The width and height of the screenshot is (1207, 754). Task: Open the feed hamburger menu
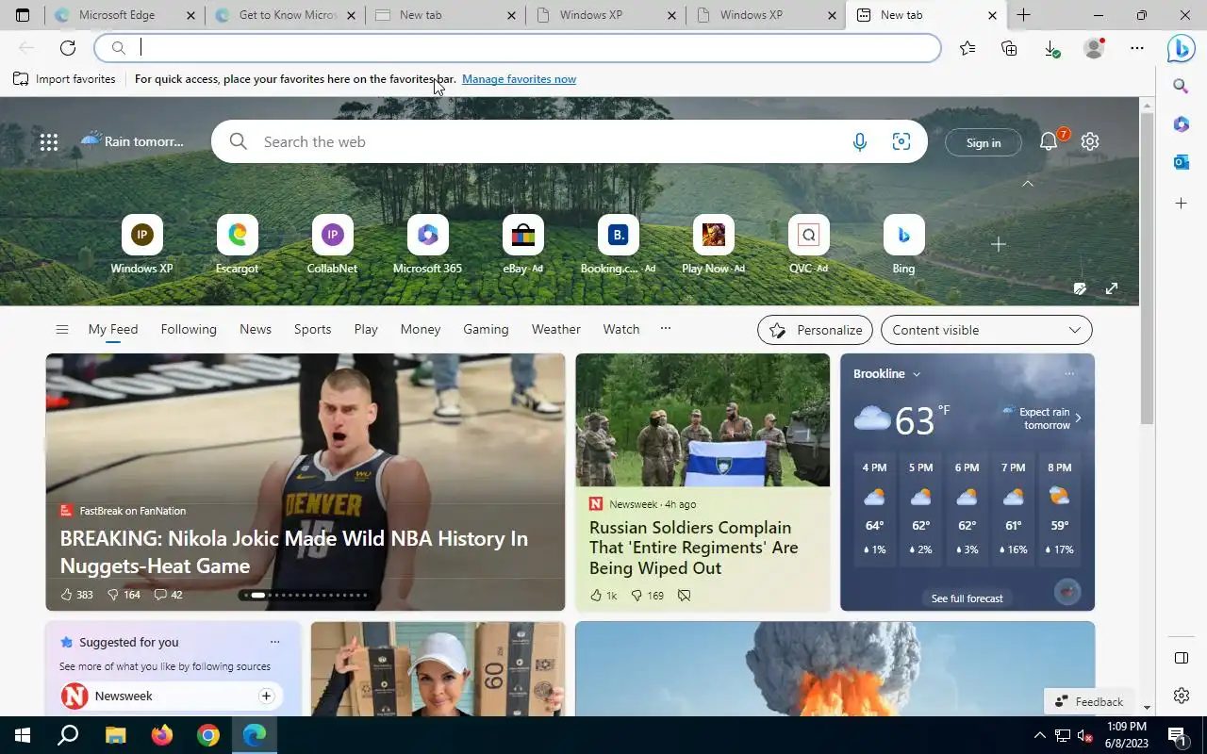pyautogui.click(x=62, y=329)
